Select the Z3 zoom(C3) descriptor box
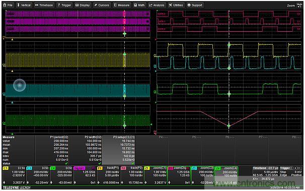 click(x=203, y=175)
